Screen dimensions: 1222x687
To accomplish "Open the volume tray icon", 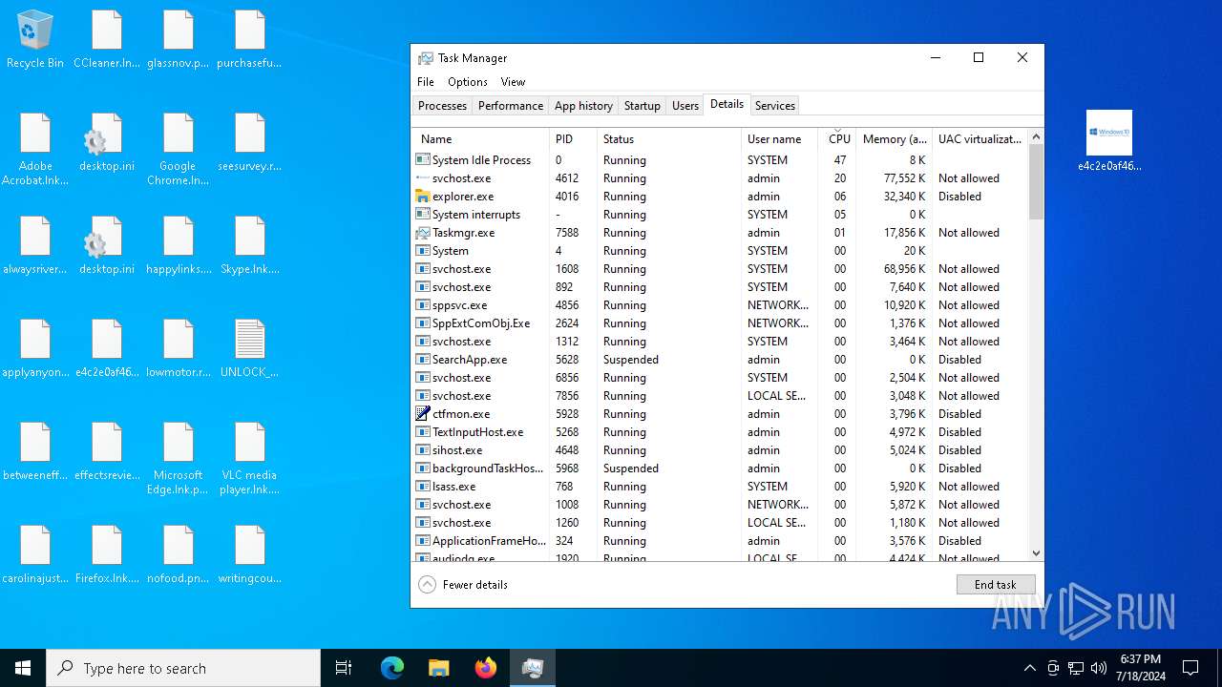I will pos(1099,668).
